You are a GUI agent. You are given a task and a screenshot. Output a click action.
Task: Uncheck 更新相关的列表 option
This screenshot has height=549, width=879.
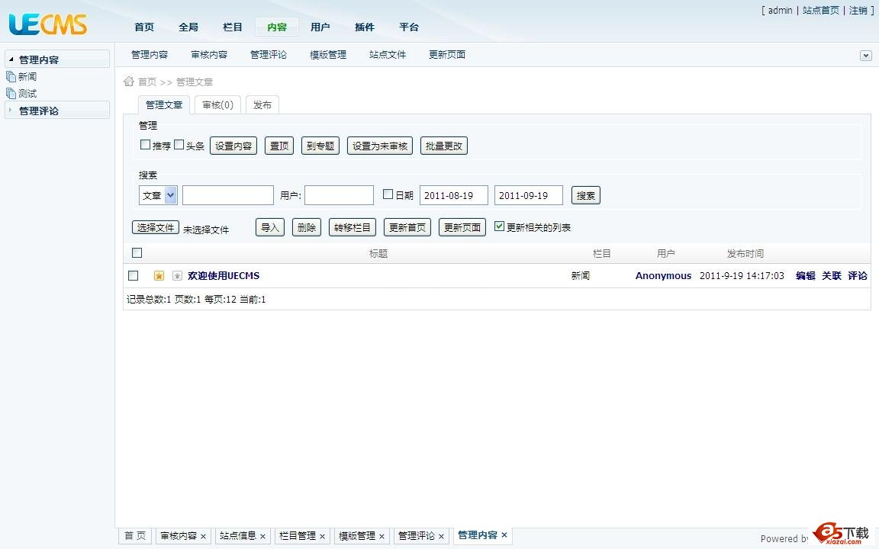coord(500,226)
